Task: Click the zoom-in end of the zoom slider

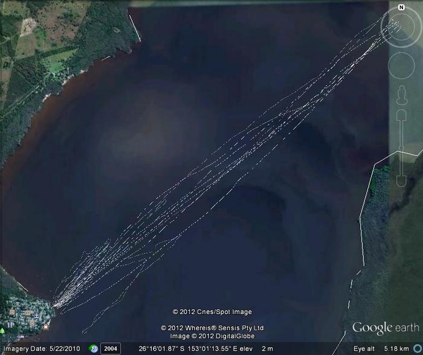Action: pyautogui.click(x=401, y=115)
